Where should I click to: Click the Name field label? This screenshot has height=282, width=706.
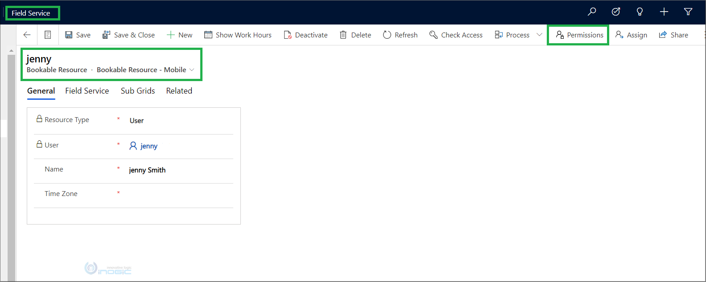pyautogui.click(x=54, y=169)
